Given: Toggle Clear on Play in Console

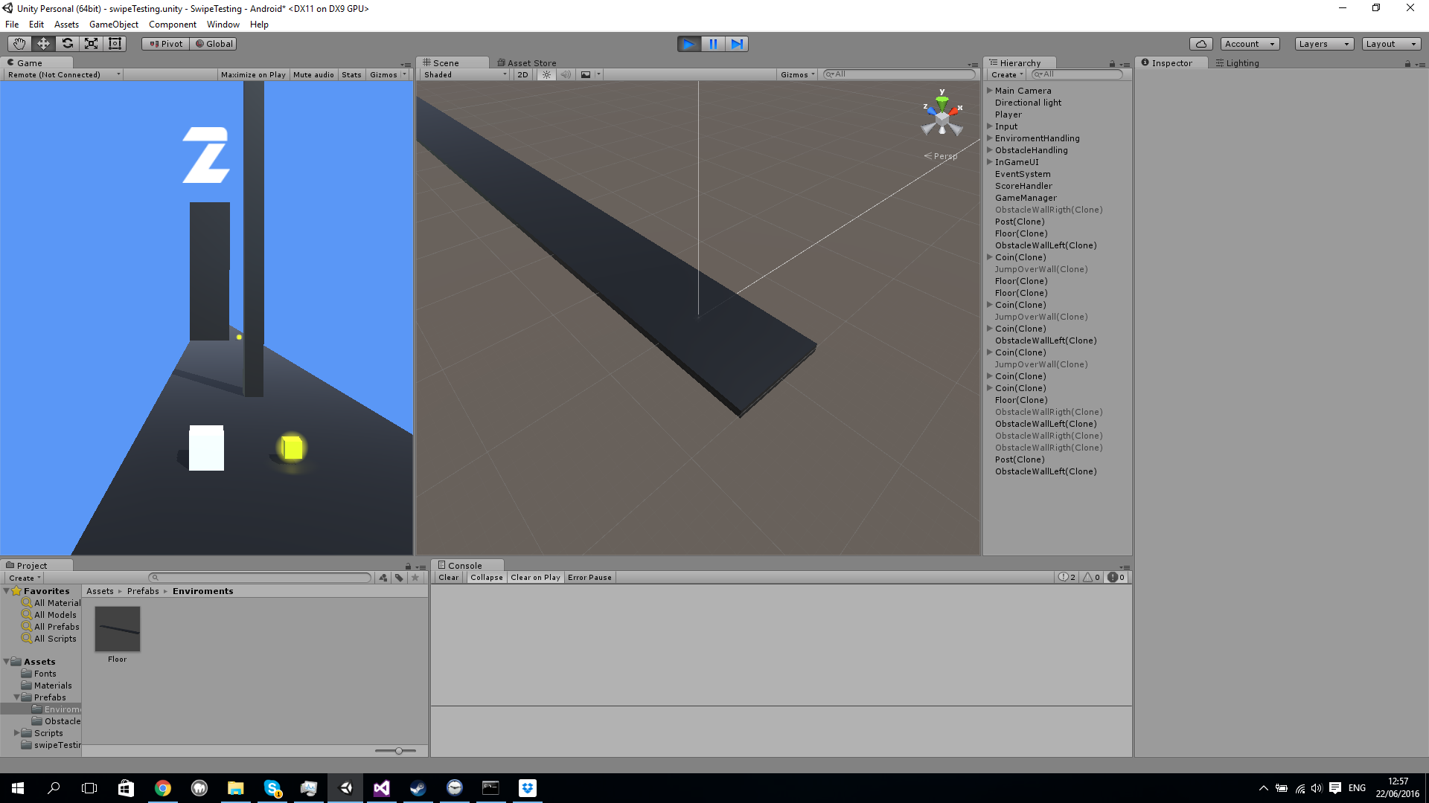Looking at the screenshot, I should 535,578.
